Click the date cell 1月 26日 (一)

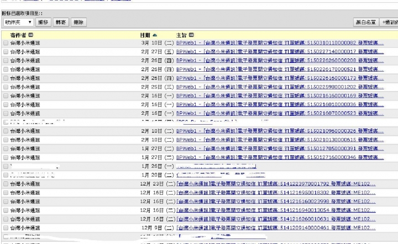158,167
